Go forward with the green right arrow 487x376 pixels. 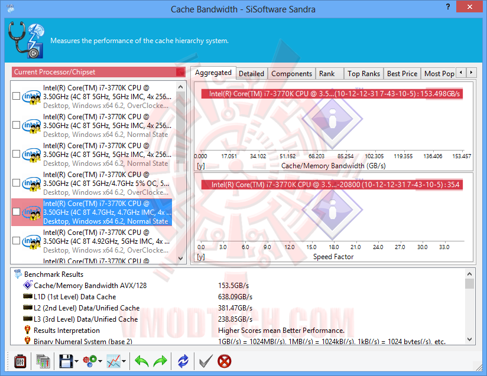point(160,361)
